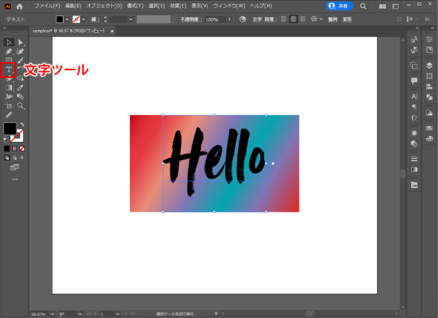Select the Curvature tool
The image size is (438, 318).
pyautogui.click(x=20, y=52)
